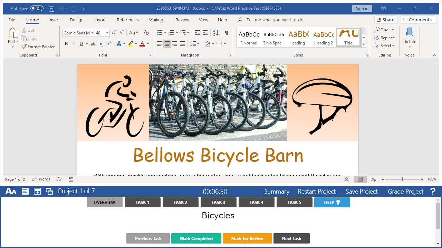Toggle AutoSave switch on
The image size is (442, 248).
coord(37,8)
